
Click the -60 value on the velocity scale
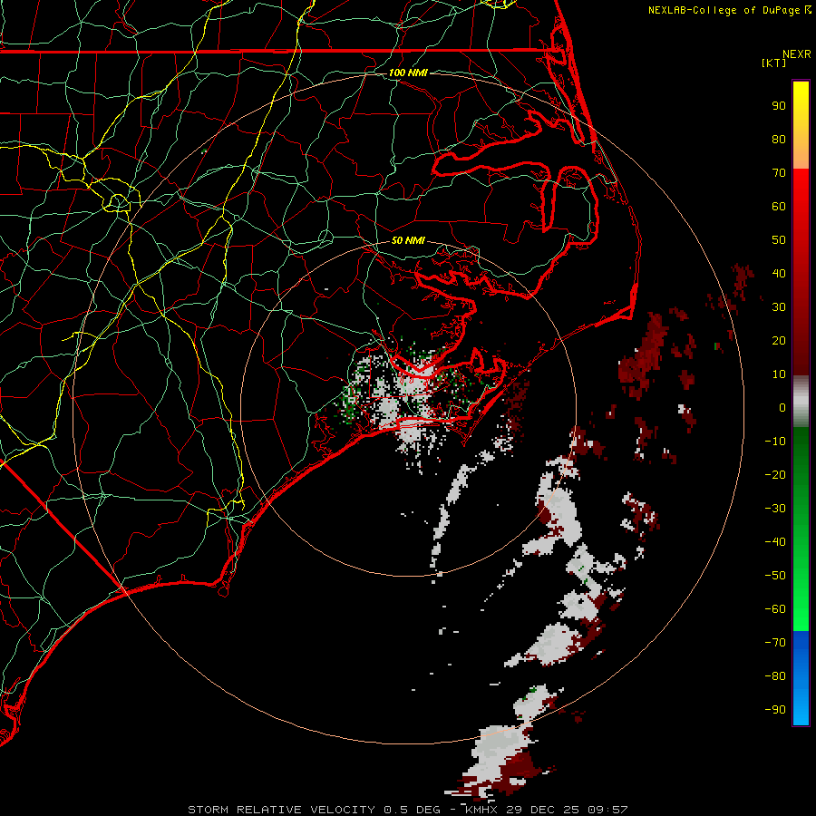point(775,609)
